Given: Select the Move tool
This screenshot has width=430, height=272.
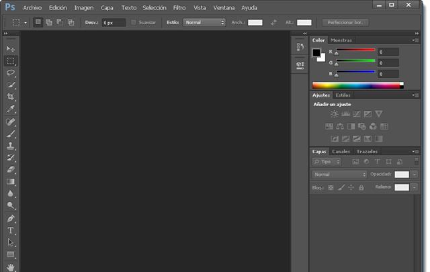Looking at the screenshot, I should 11,49.
